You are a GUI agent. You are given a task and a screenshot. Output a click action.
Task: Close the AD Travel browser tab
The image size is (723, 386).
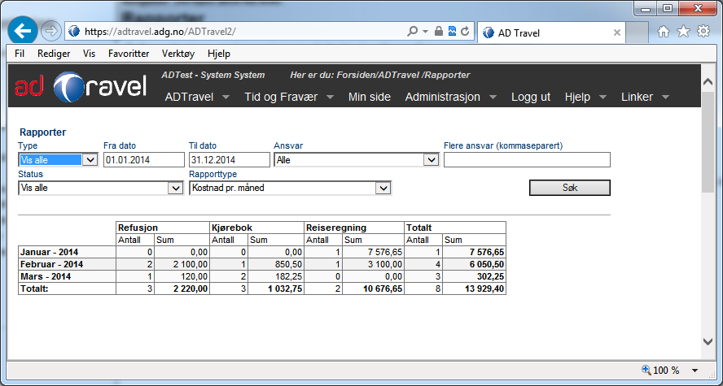click(x=616, y=33)
